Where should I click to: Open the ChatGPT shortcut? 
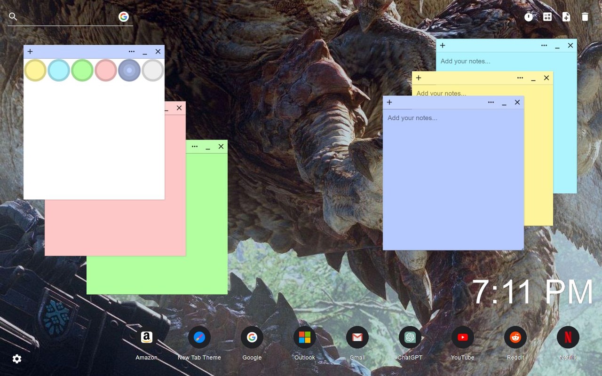[x=410, y=337]
